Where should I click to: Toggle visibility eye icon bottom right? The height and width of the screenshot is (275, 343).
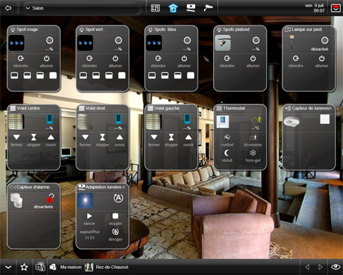(335, 267)
